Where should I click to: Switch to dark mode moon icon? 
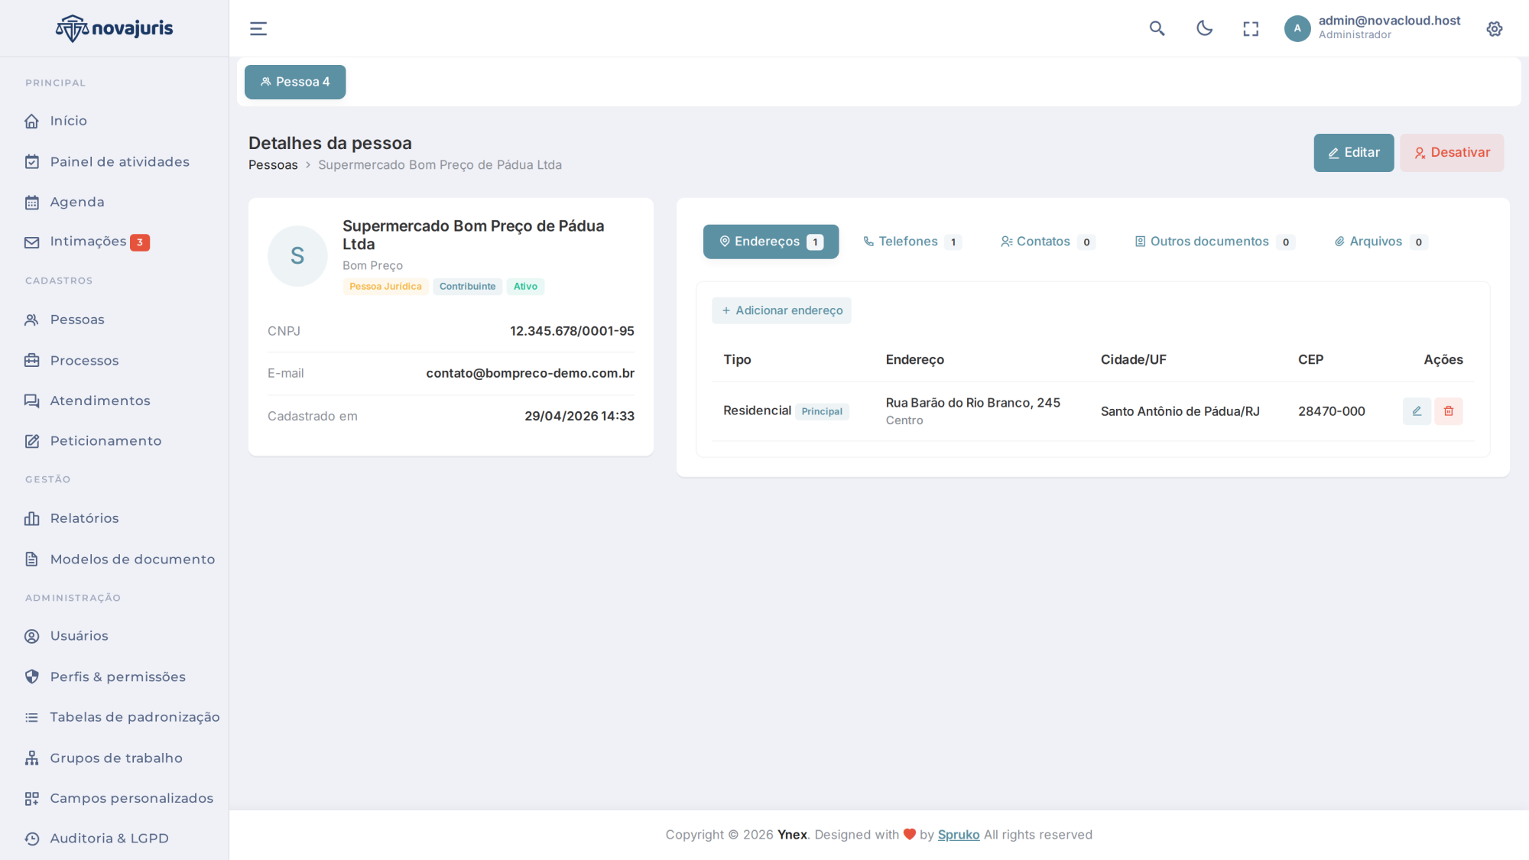[x=1205, y=28]
